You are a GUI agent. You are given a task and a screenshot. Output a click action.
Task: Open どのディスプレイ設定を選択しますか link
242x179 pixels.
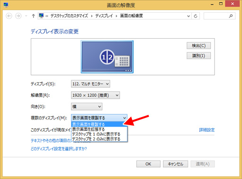click(59, 149)
